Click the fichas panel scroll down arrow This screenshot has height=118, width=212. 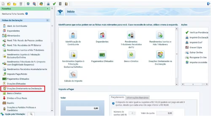tap(176, 84)
